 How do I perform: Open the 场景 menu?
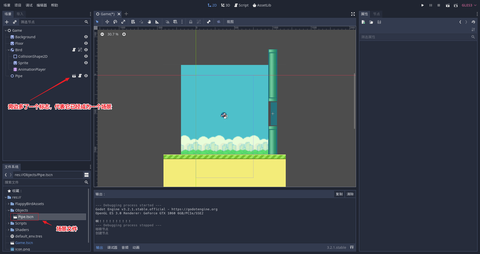click(x=7, y=5)
